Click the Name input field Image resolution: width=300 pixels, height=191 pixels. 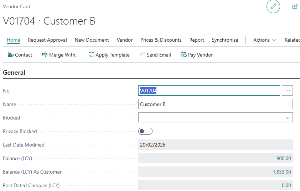pos(215,104)
